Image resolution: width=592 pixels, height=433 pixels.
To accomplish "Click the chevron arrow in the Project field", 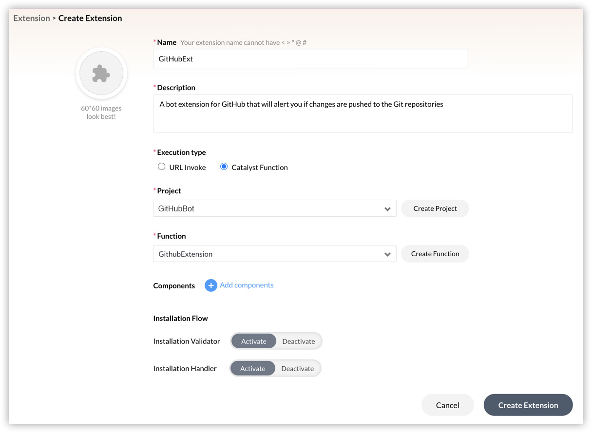I will point(387,209).
